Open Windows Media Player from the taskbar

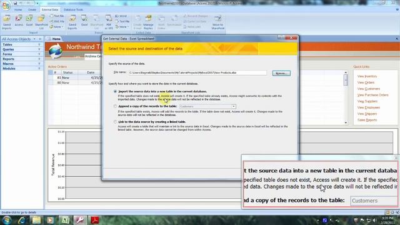pos(50,220)
